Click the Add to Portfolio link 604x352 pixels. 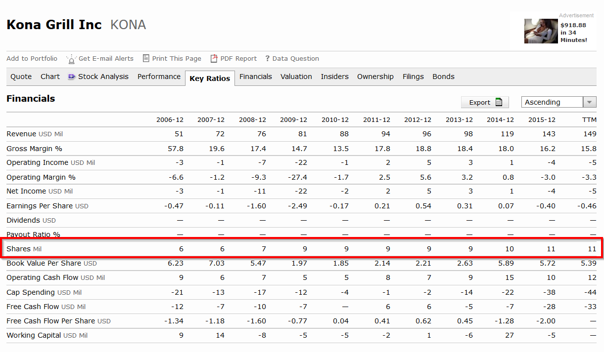tap(32, 58)
